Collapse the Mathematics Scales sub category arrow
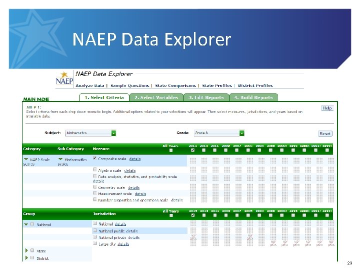Image resolution: width=360 pixels, height=270 pixels. coord(60,159)
